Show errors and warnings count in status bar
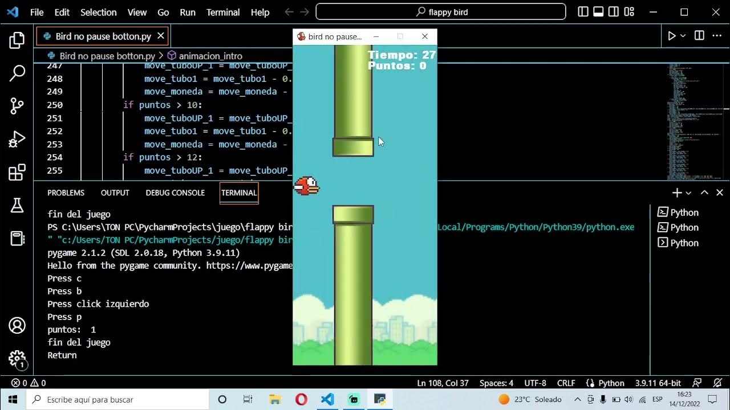The image size is (730, 410). tap(29, 383)
